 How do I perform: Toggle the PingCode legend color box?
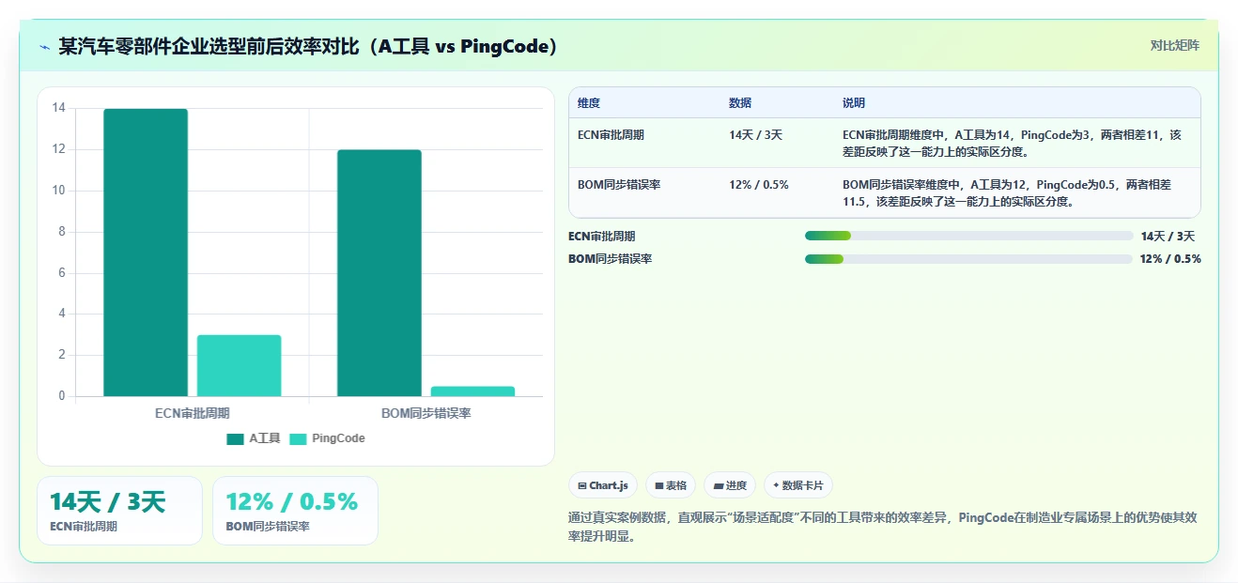tap(298, 438)
